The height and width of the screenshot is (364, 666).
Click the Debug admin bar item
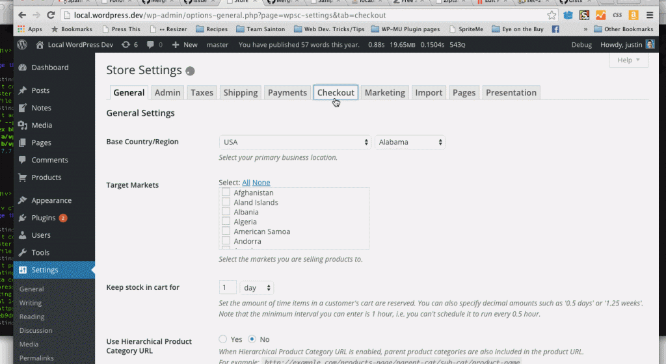tap(581, 45)
